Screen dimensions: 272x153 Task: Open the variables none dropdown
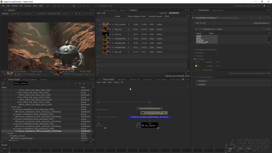(x=105, y=6)
